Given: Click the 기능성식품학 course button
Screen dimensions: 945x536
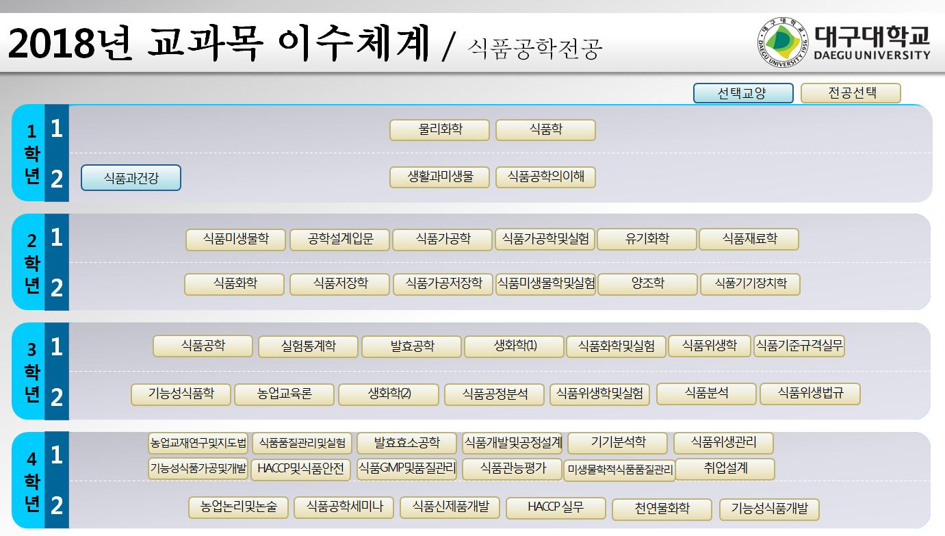Looking at the screenshot, I should pos(181,394).
